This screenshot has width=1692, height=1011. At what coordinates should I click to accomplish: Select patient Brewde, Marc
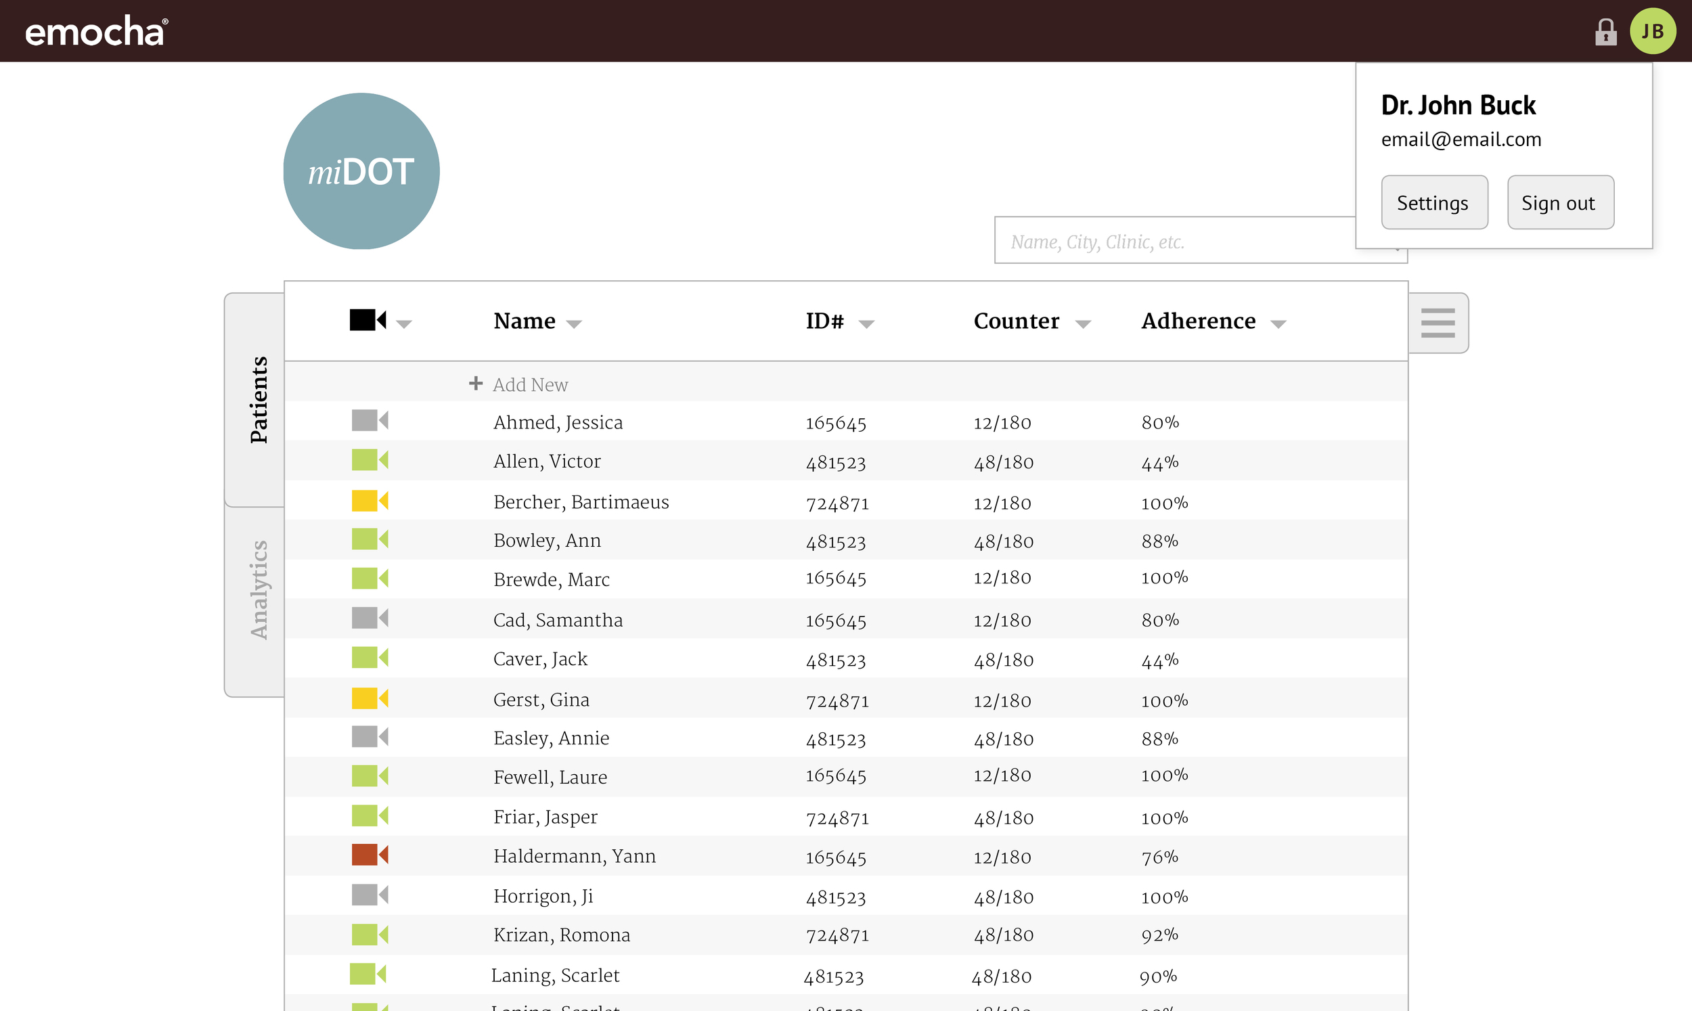(x=551, y=579)
